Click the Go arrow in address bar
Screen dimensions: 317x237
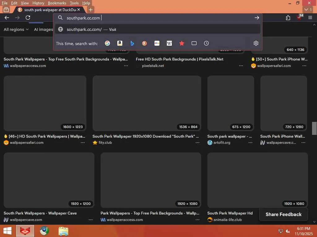(257, 18)
